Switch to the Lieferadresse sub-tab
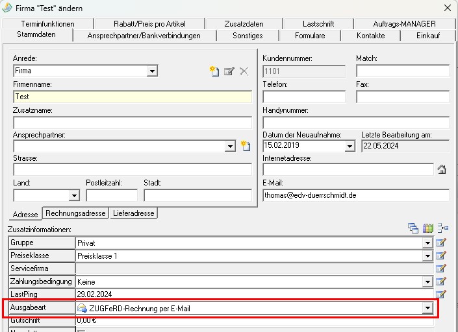This screenshot has width=458, height=332. [x=133, y=213]
